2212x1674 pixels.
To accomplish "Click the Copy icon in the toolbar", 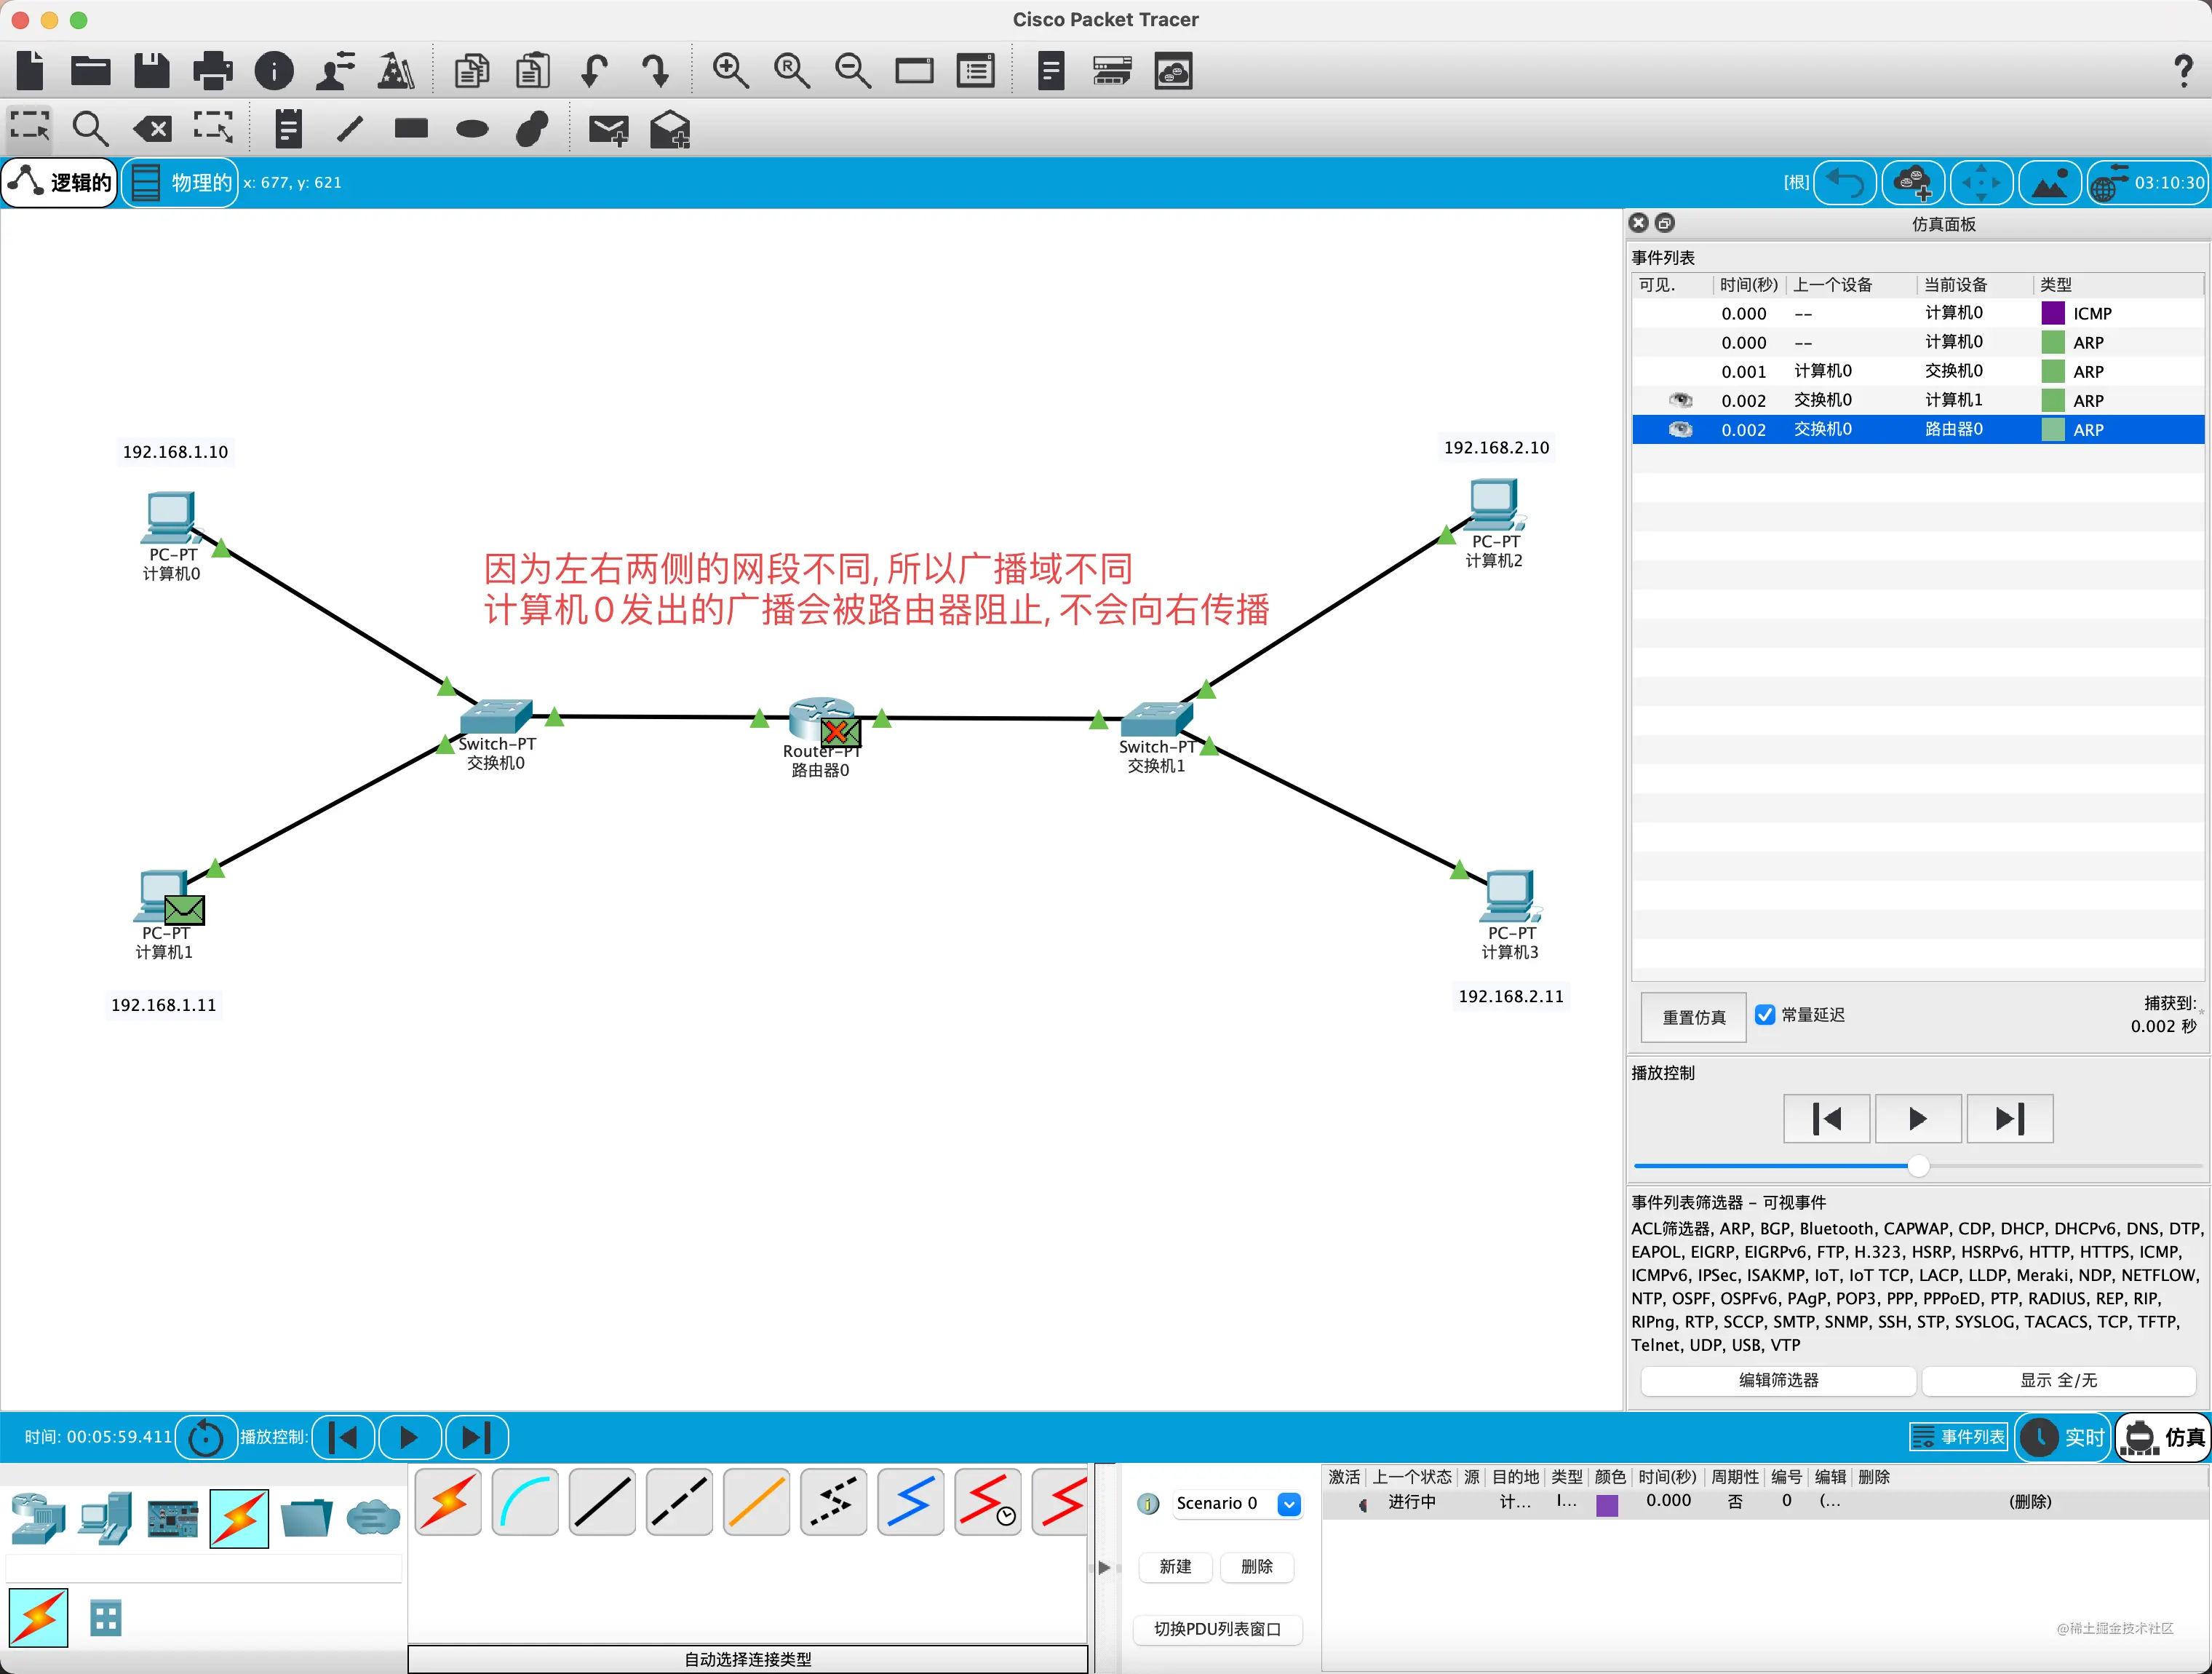I will click(x=471, y=71).
